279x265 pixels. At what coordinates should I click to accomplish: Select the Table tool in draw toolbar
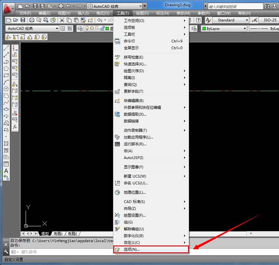(6, 164)
